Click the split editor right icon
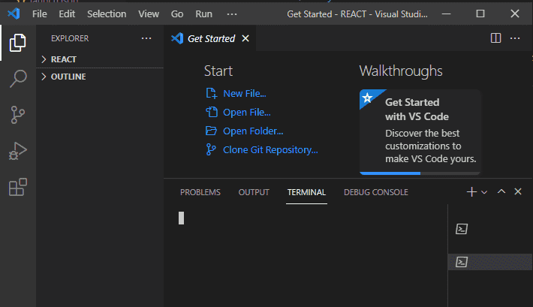This screenshot has height=307, width=533. tap(495, 38)
